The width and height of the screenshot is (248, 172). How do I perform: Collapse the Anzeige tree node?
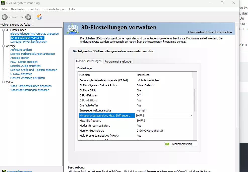tap(3, 46)
